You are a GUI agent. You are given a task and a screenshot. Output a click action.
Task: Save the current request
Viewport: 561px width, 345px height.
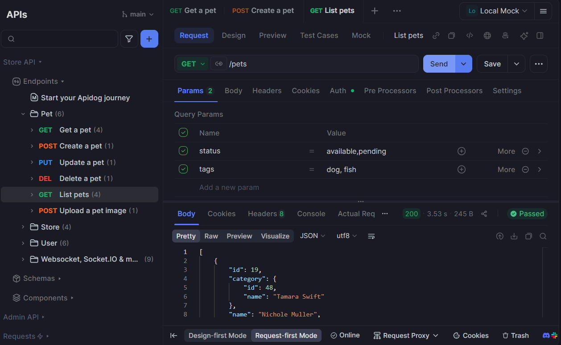pyautogui.click(x=492, y=64)
